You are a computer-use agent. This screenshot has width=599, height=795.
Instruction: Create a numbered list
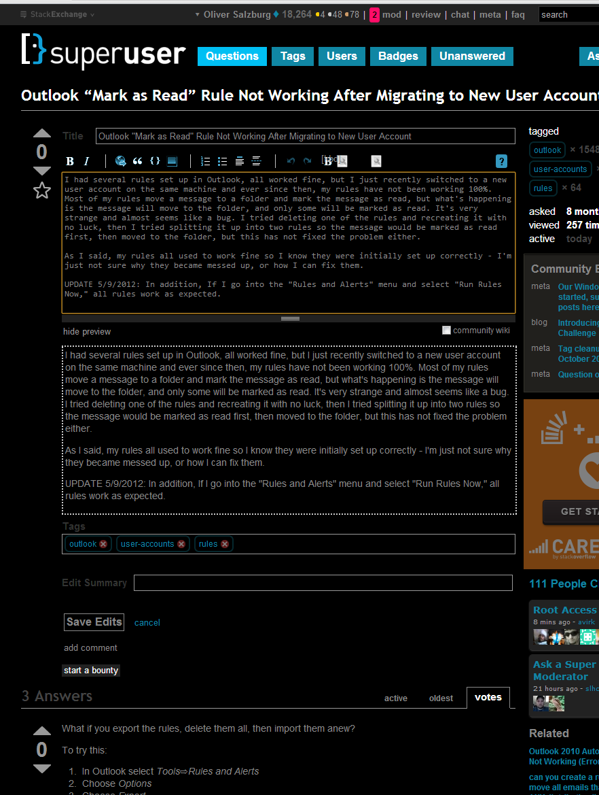click(205, 161)
